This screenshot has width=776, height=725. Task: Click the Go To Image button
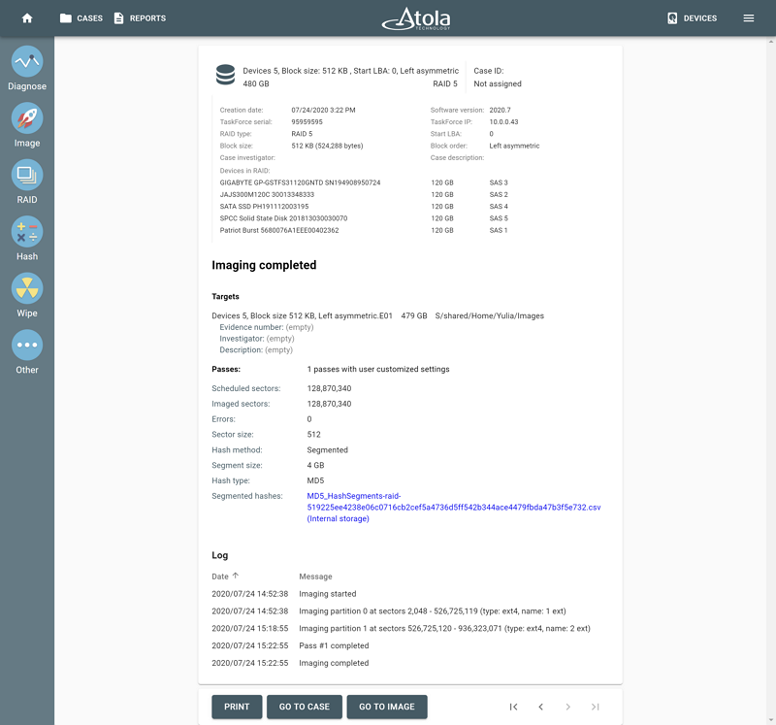click(387, 707)
